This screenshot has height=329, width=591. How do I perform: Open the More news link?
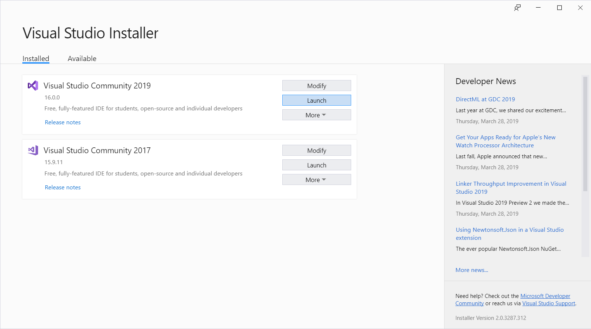[x=472, y=270]
